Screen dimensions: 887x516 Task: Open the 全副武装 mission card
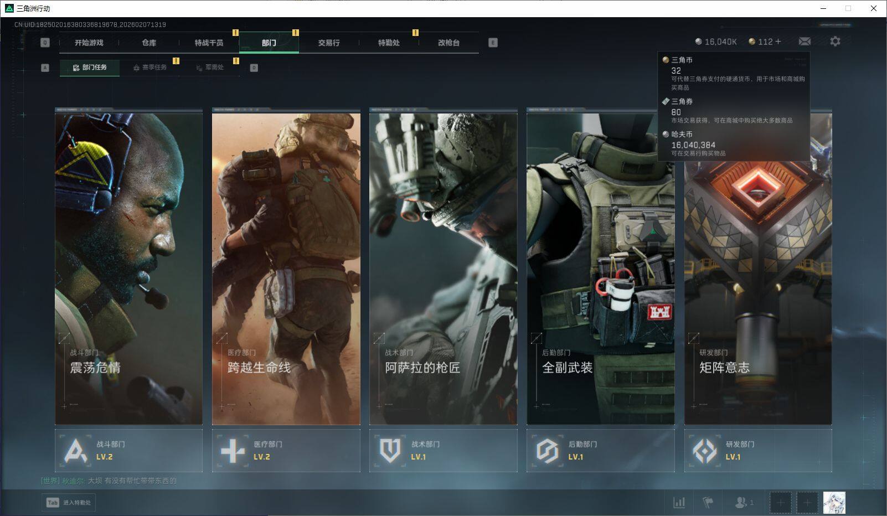[x=601, y=267]
